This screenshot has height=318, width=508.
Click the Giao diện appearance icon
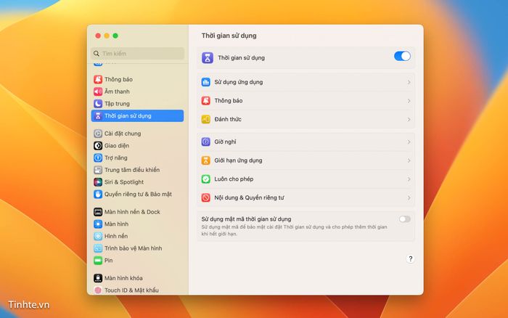(x=98, y=145)
